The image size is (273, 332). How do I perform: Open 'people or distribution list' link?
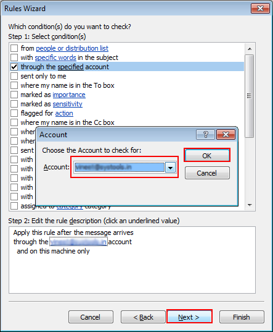72,48
